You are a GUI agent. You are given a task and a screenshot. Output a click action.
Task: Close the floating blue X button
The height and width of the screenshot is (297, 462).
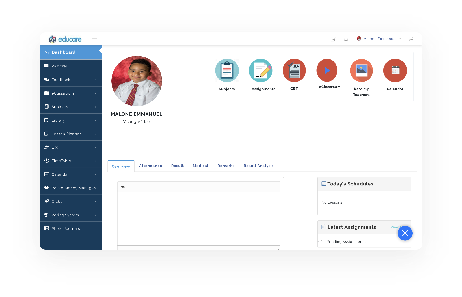tap(405, 233)
